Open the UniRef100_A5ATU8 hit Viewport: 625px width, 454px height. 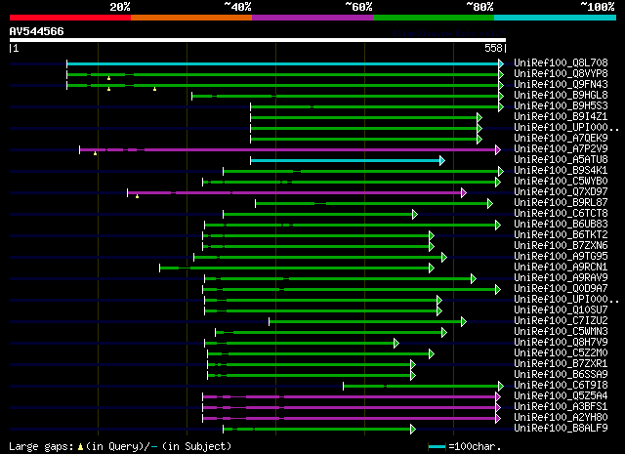pos(561,159)
